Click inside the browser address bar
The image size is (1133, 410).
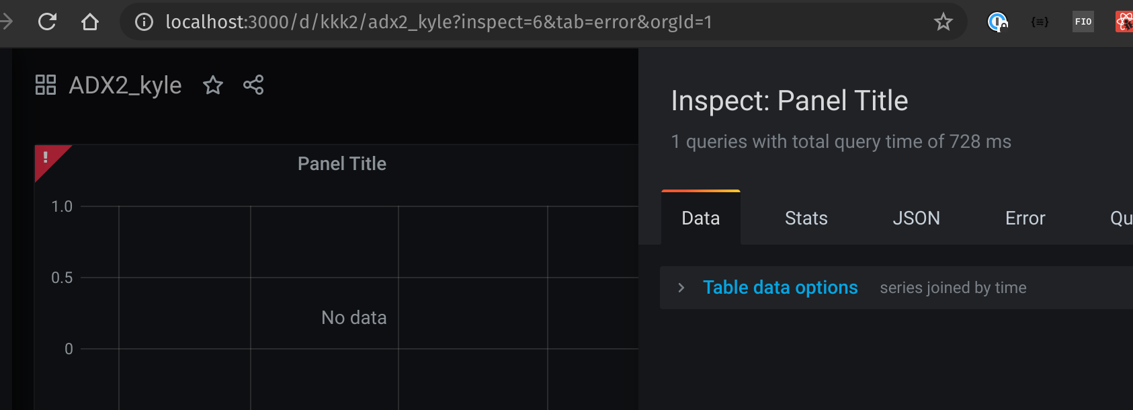click(x=470, y=22)
